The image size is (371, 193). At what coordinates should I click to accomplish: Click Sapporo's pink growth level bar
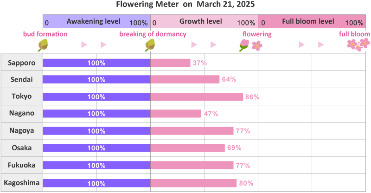pyautogui.click(x=170, y=63)
